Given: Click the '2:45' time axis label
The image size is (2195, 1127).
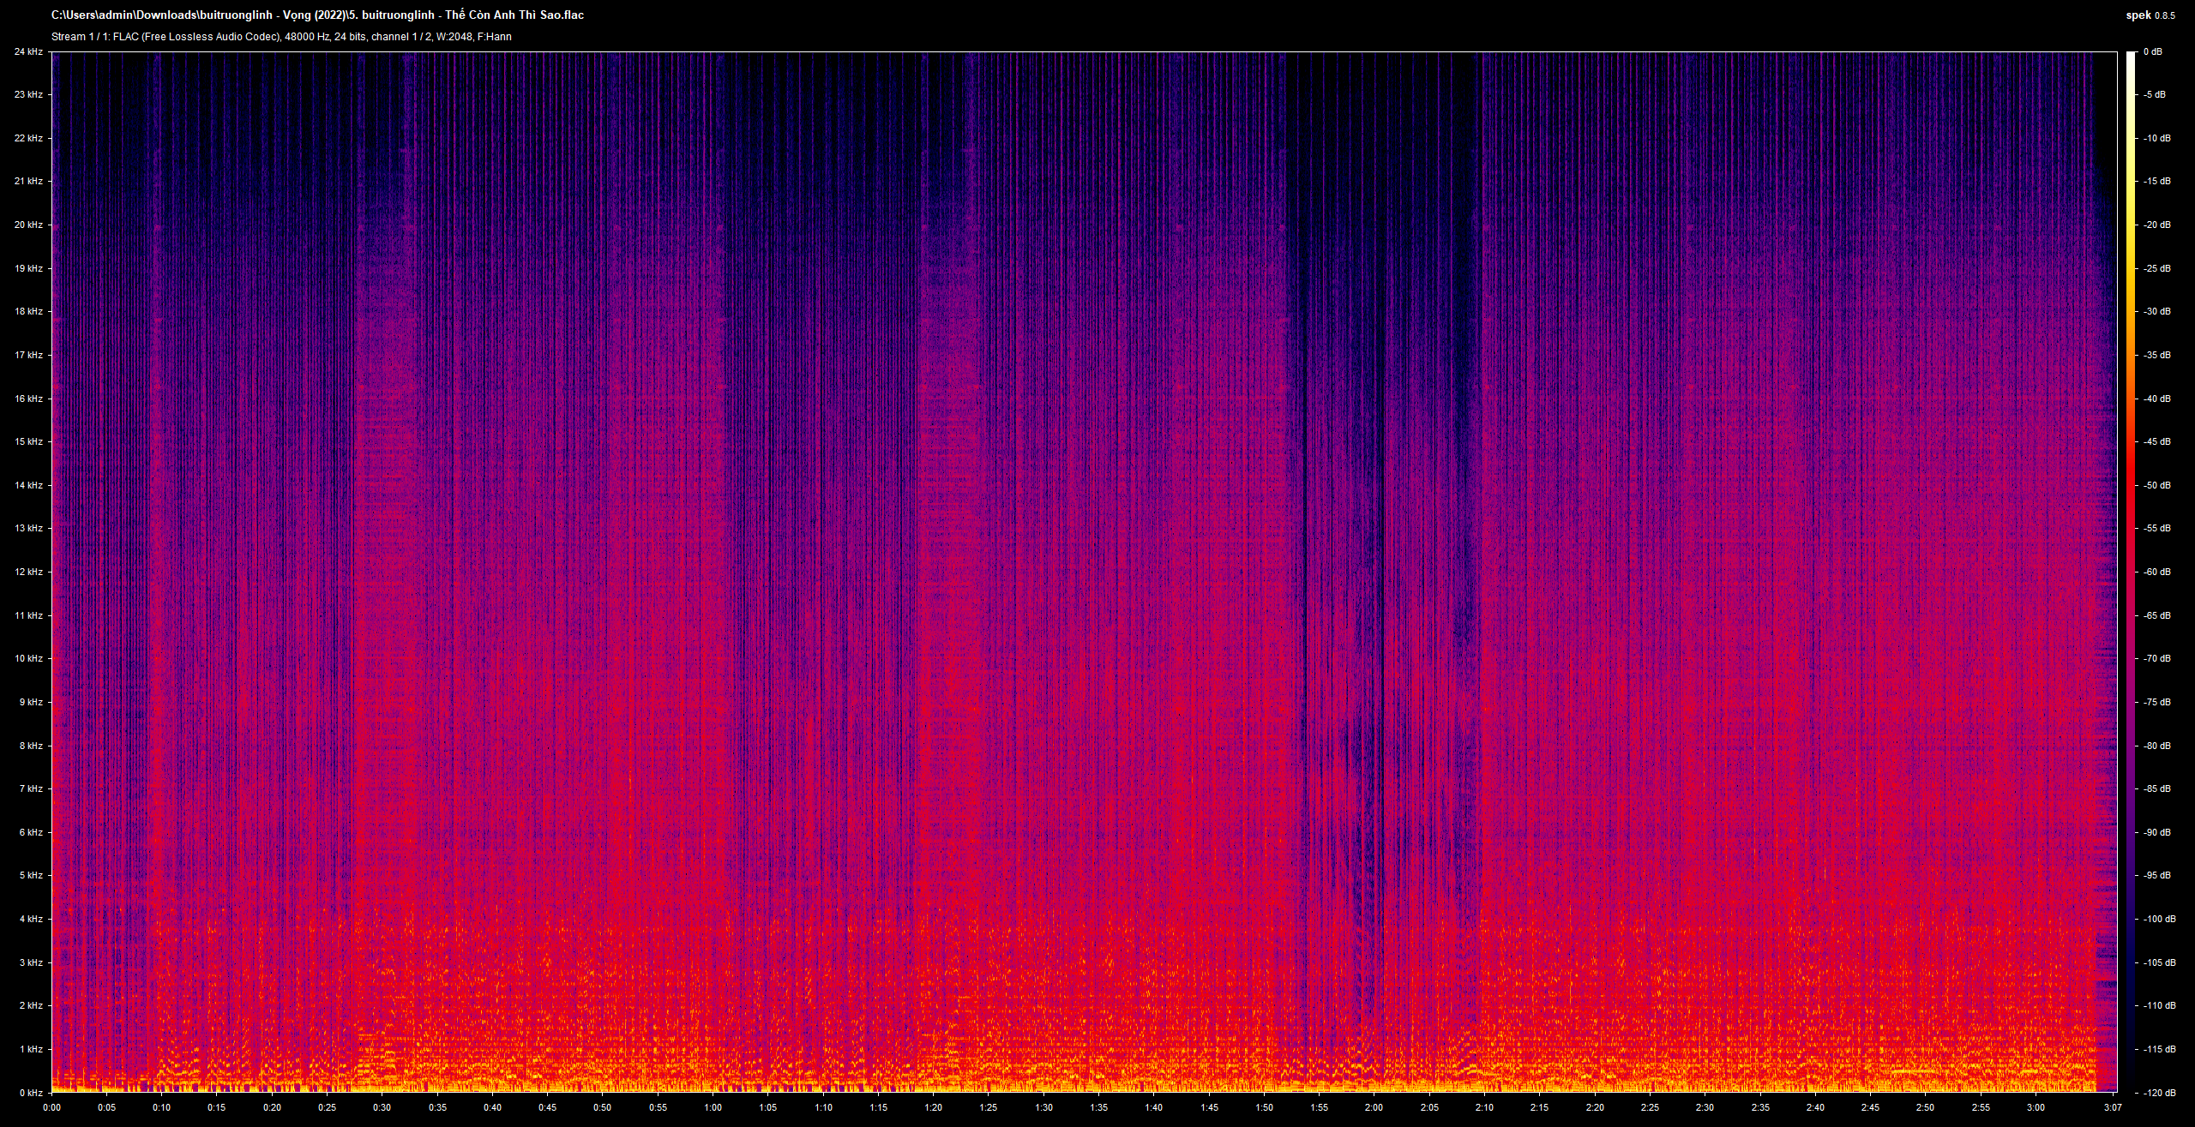Looking at the screenshot, I should click(x=1870, y=1107).
